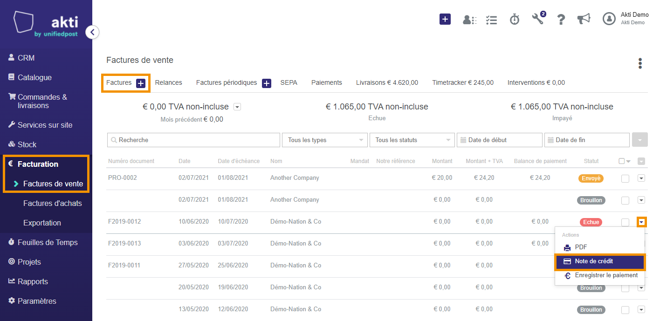
Task: Switch to the Relances tab
Action: (x=169, y=82)
